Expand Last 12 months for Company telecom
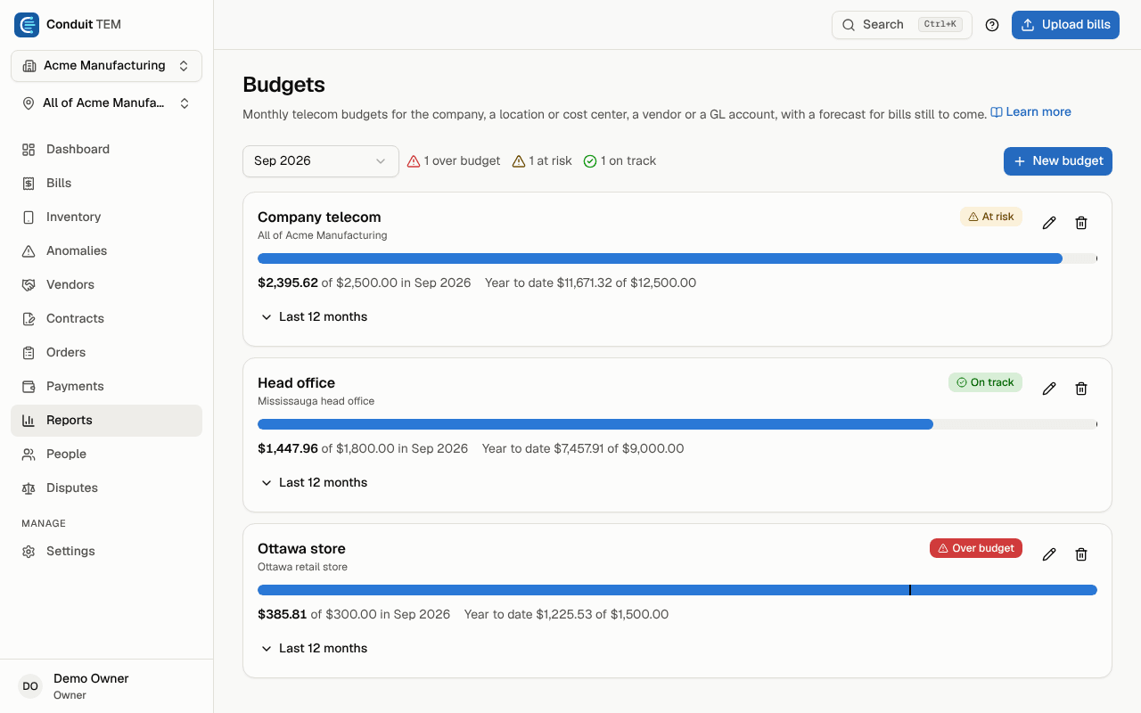The height and width of the screenshot is (713, 1141). coord(314,317)
